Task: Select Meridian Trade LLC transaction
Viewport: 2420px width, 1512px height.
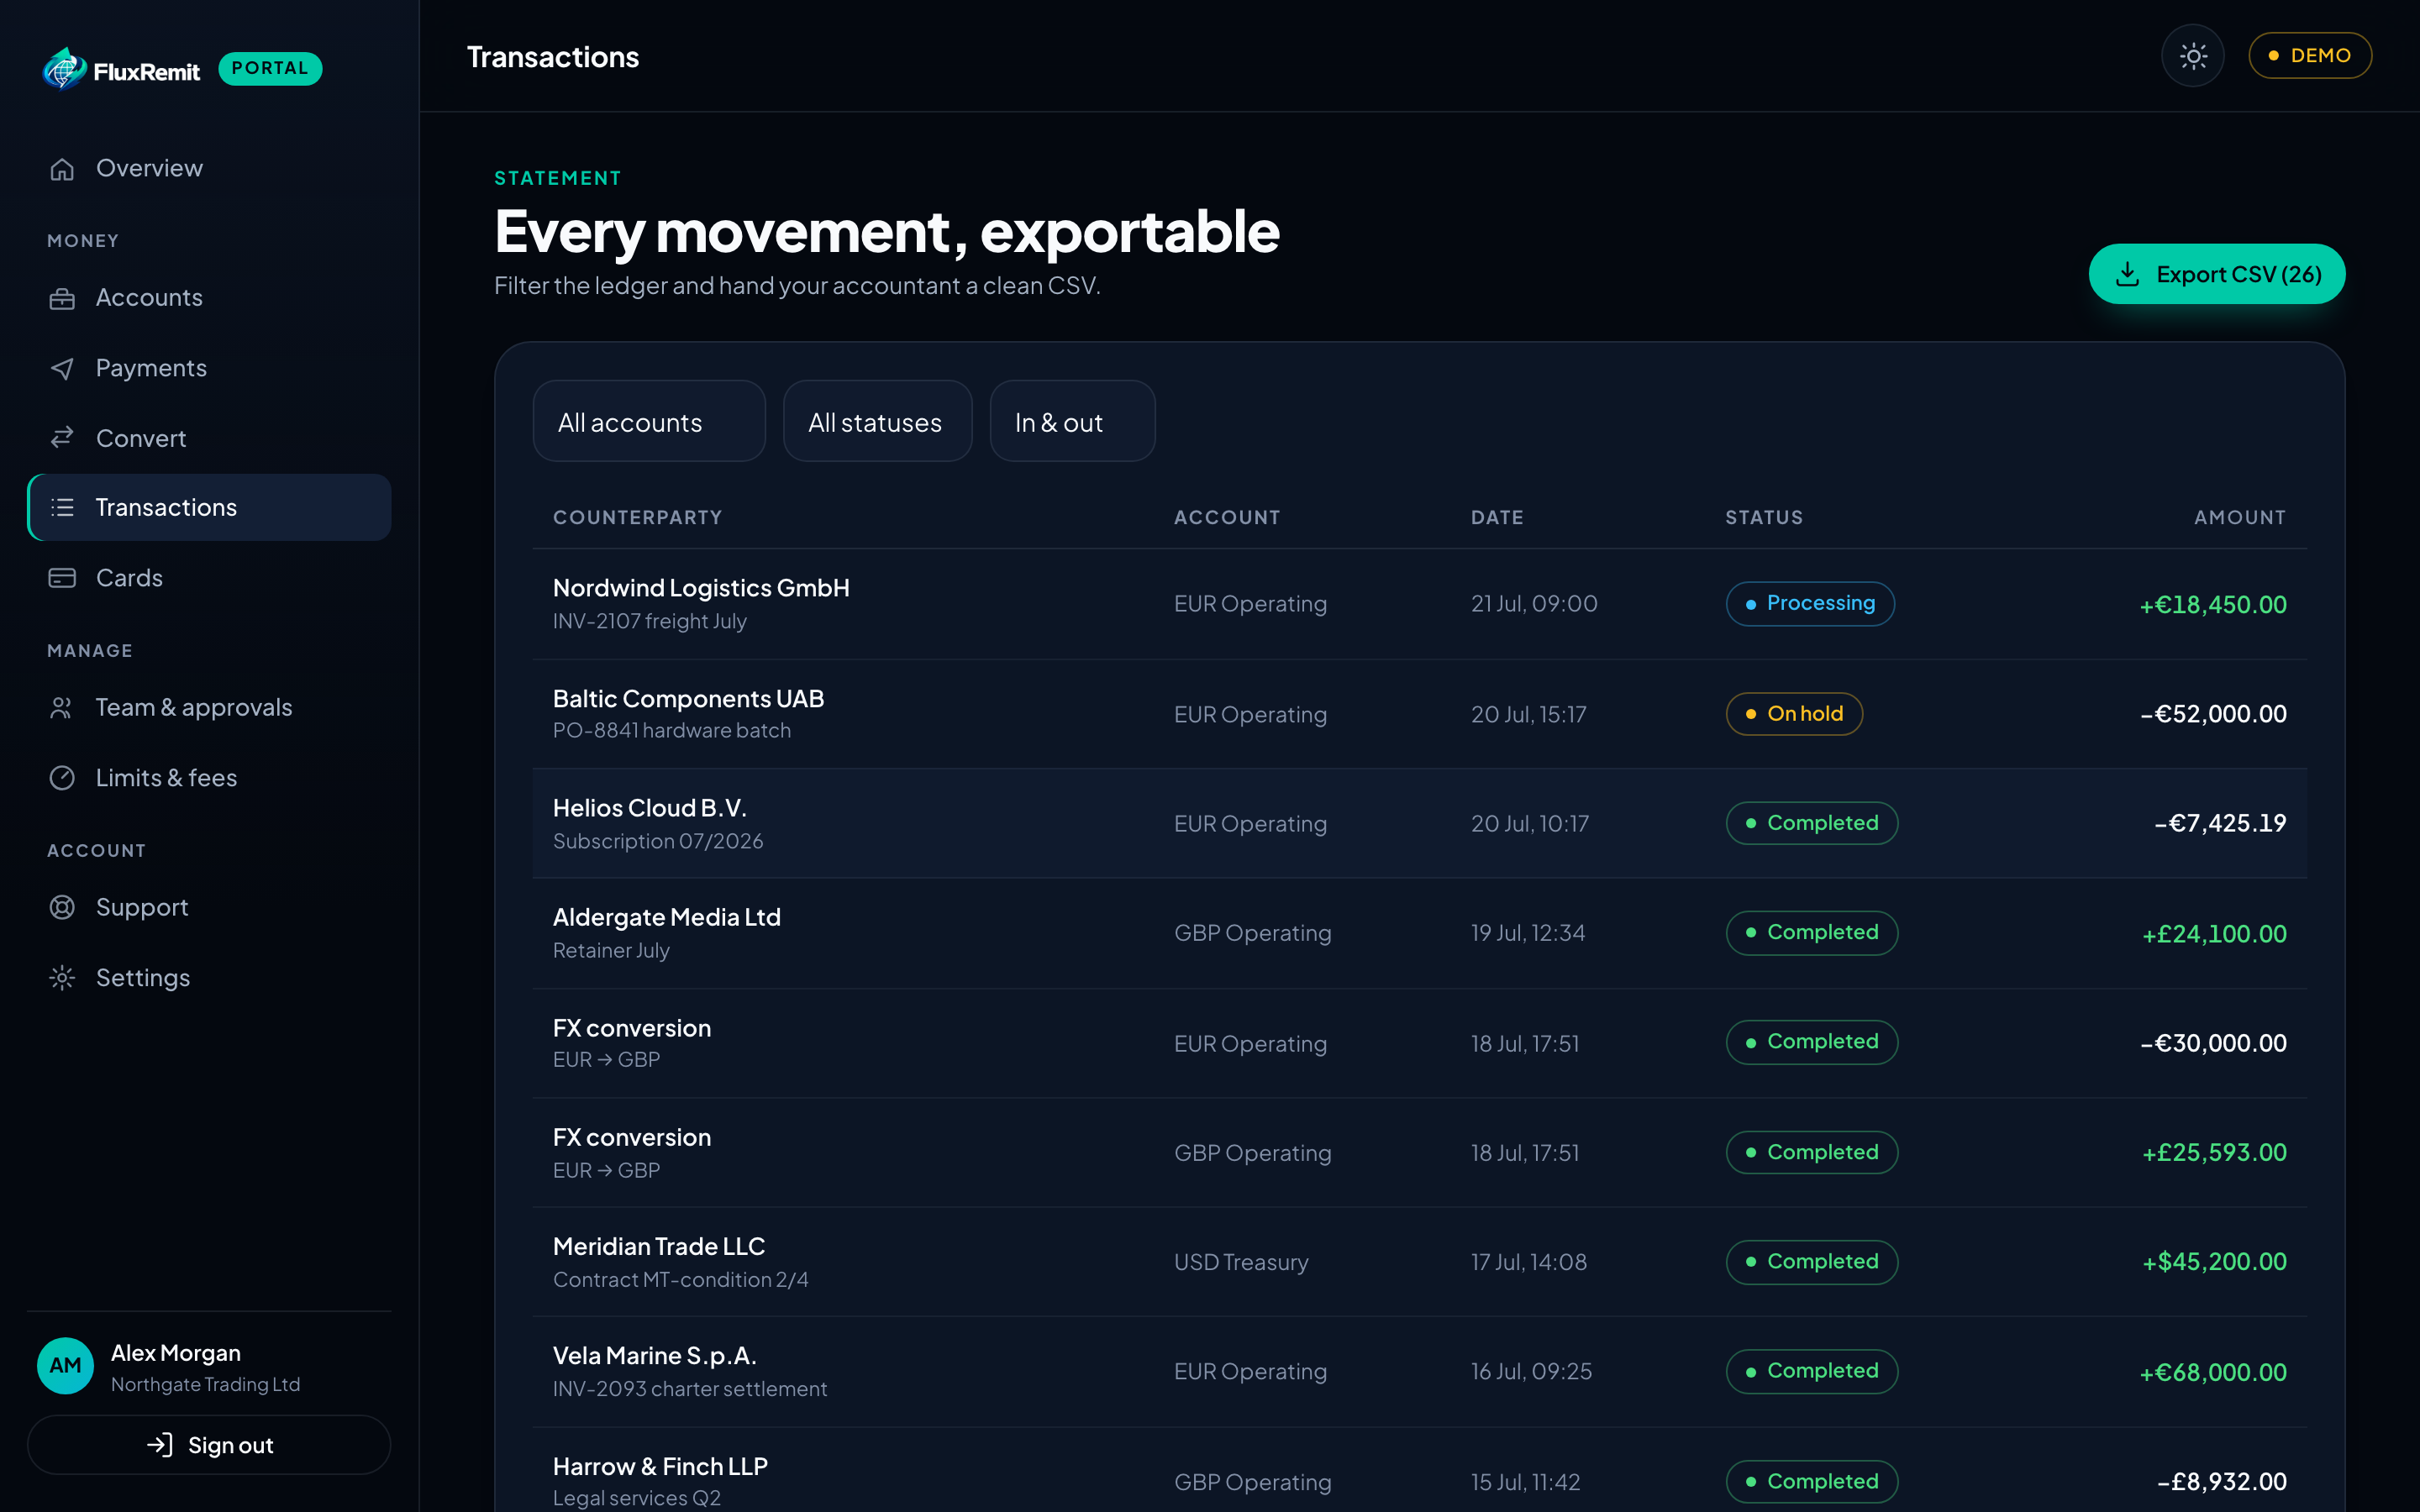Action: click(x=1420, y=1262)
